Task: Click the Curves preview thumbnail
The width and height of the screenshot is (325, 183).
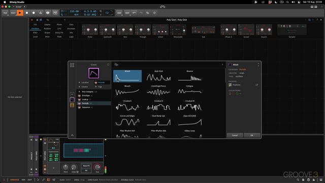Action: click(x=93, y=73)
